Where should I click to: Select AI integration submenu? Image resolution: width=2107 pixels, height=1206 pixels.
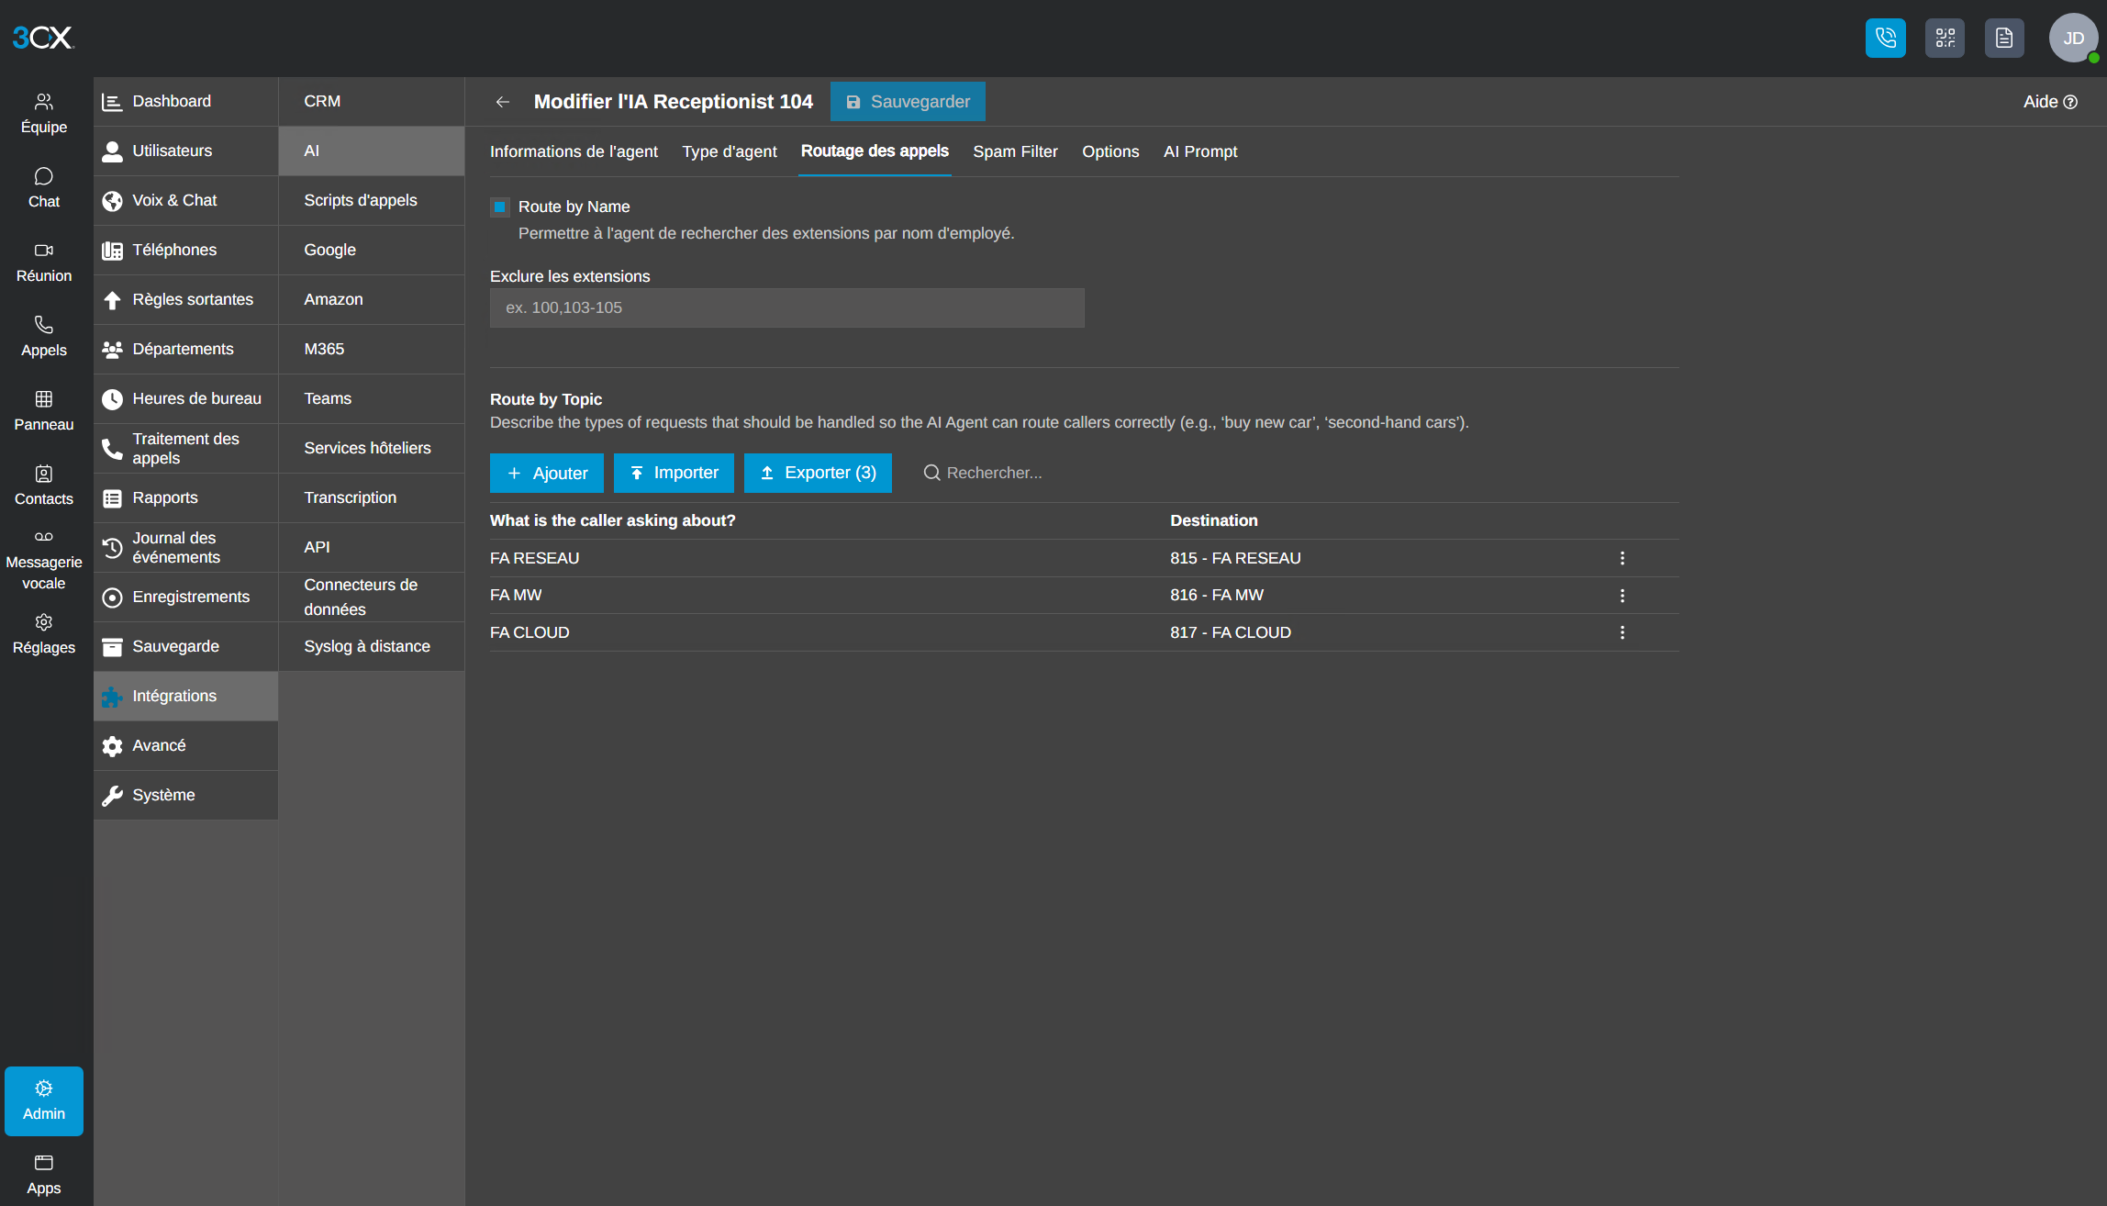tap(372, 151)
